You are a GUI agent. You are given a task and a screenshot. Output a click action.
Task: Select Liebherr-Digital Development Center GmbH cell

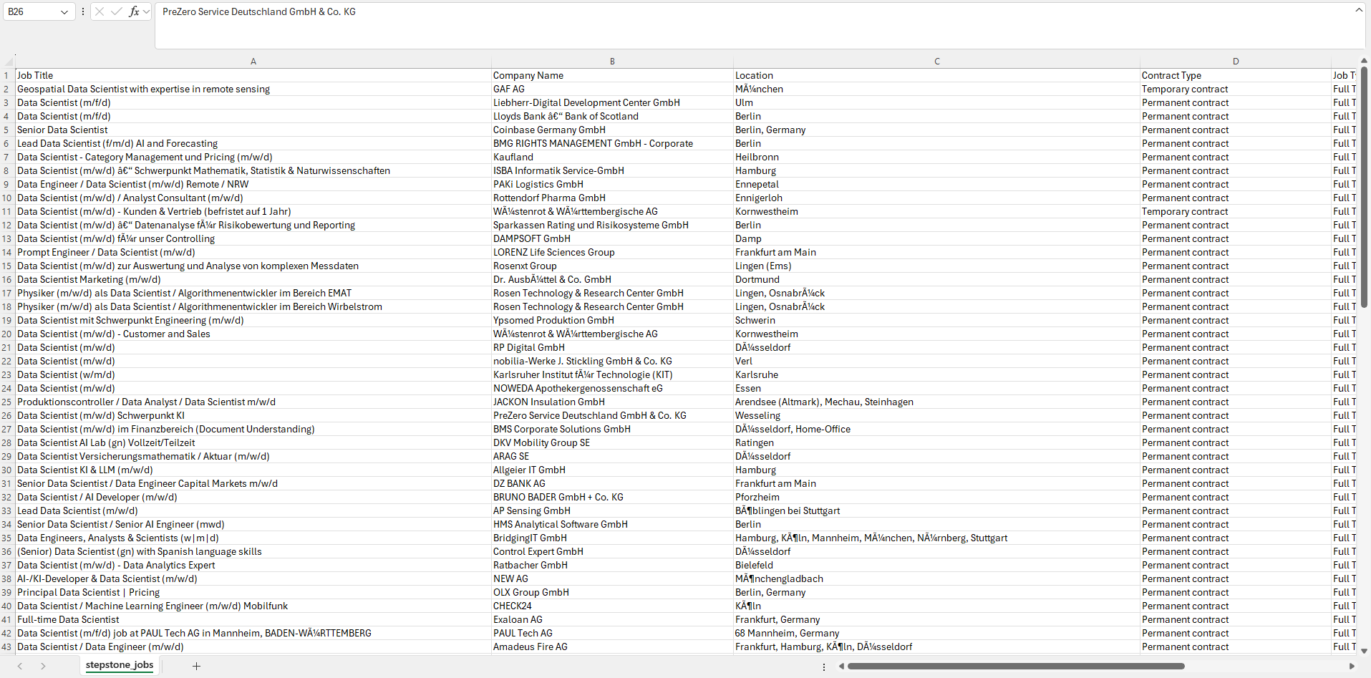(x=612, y=102)
